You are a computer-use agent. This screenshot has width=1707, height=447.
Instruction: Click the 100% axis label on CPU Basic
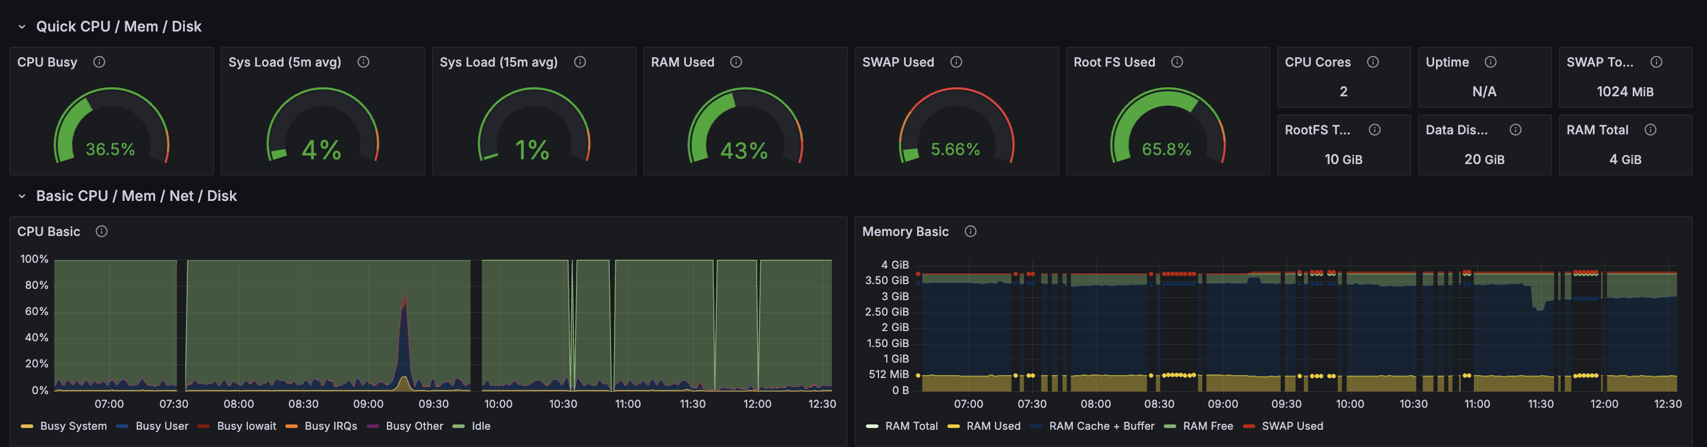pos(34,259)
